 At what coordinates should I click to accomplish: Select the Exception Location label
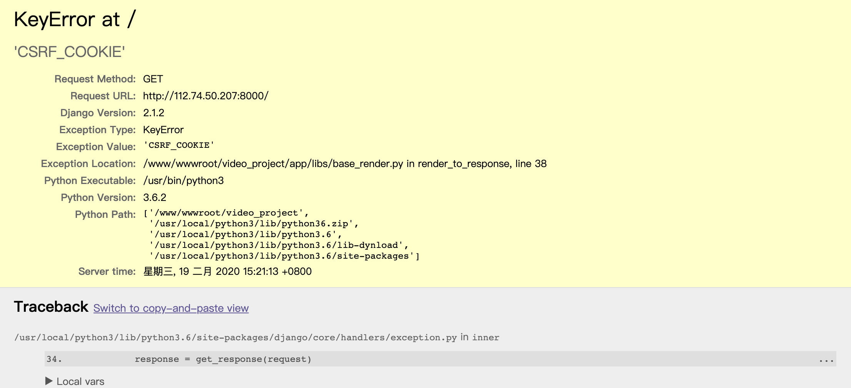tap(88, 164)
